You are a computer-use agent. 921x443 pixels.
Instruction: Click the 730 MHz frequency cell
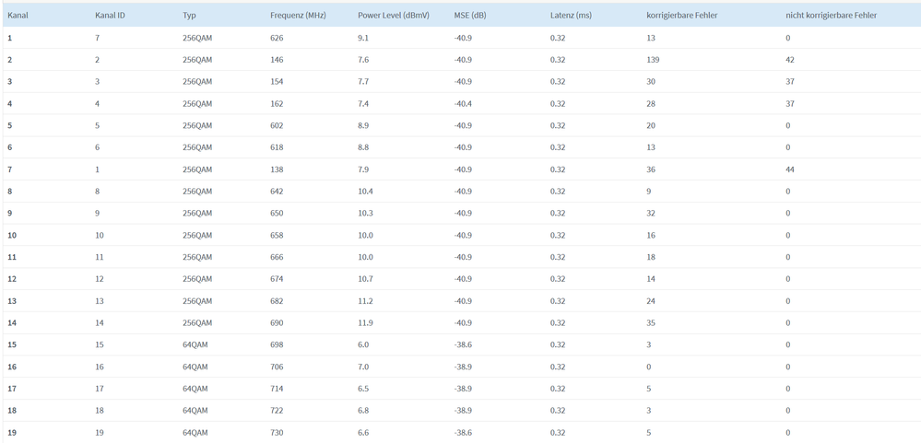pyautogui.click(x=277, y=433)
